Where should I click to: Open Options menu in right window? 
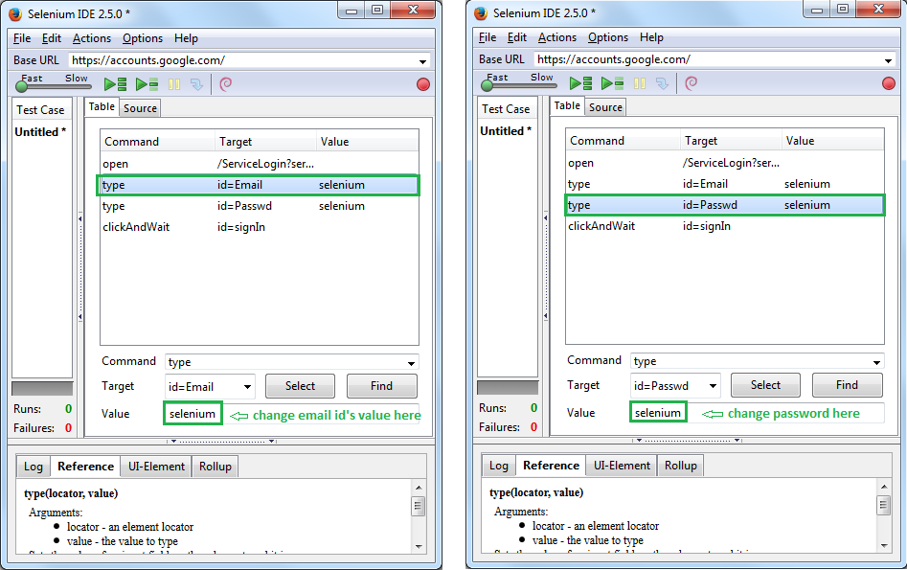[608, 37]
